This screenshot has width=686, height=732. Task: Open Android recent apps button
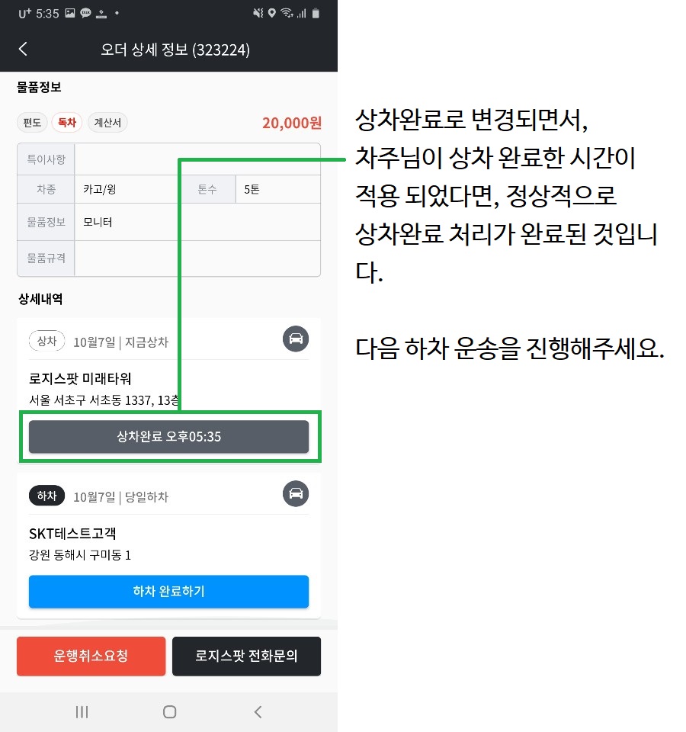82,711
